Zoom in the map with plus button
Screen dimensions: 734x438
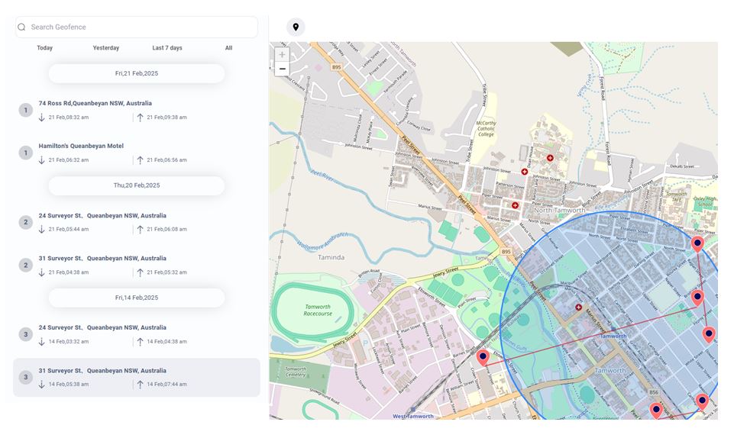282,55
